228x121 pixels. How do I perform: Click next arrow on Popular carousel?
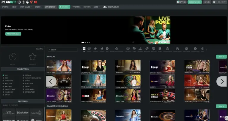tap(222, 81)
